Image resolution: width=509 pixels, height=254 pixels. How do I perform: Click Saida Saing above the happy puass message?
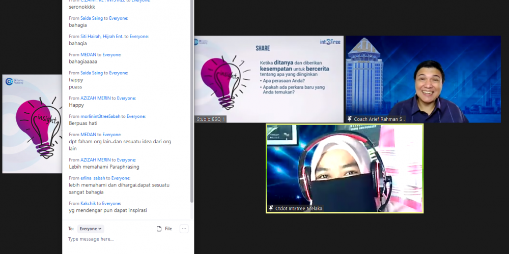(92, 73)
